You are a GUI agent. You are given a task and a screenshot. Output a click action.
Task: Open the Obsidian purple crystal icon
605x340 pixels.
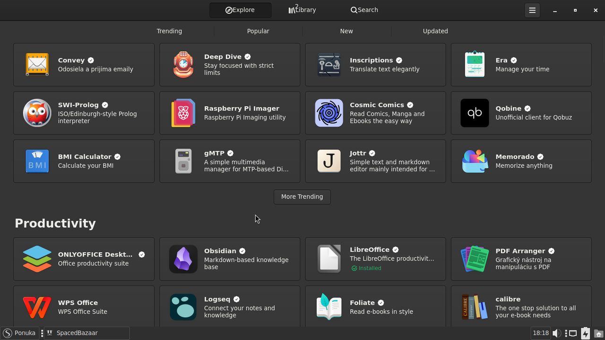183,259
